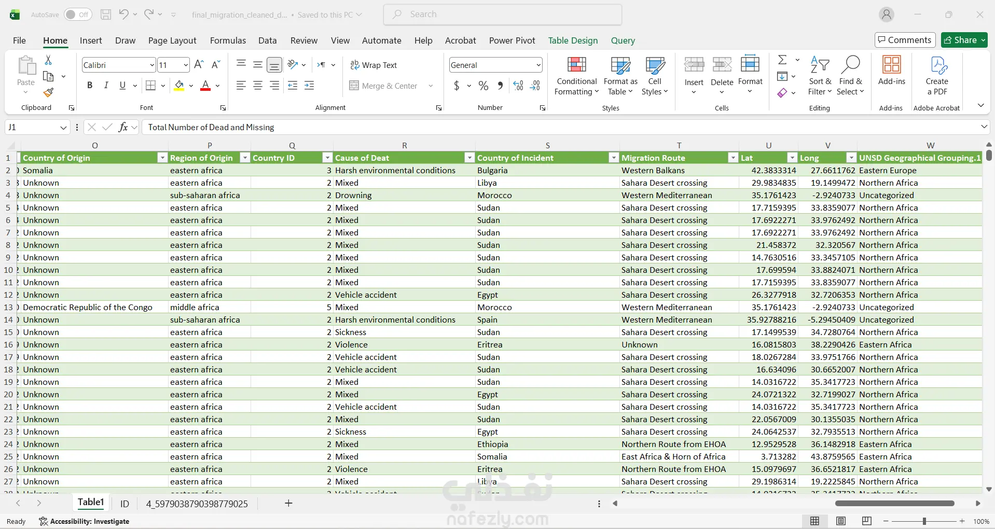Switch to the Insert ribbon tab
The image size is (995, 529).
[91, 40]
